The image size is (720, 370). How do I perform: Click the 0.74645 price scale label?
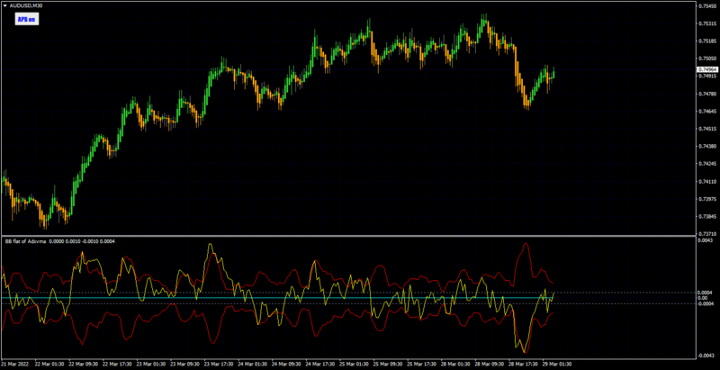coord(707,112)
